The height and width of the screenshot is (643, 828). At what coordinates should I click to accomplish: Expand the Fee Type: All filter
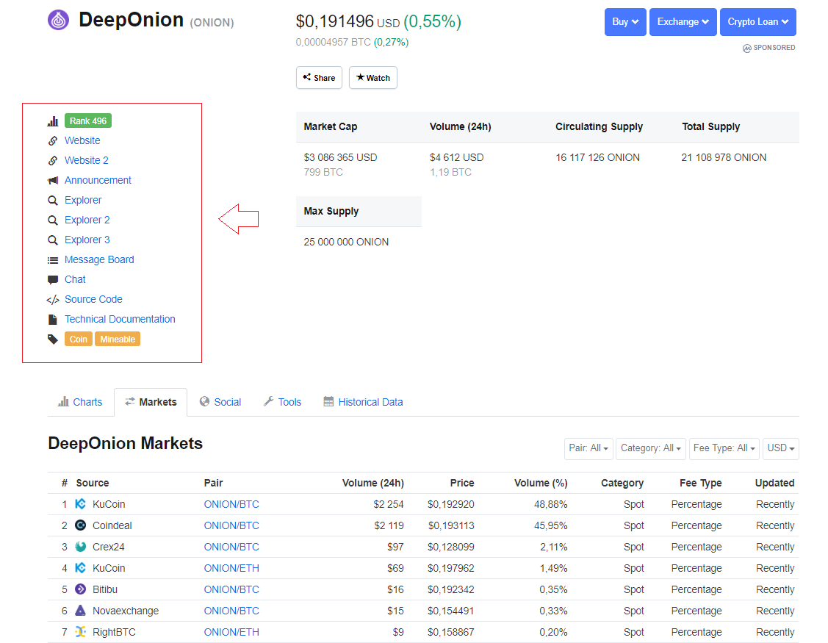pos(724,448)
